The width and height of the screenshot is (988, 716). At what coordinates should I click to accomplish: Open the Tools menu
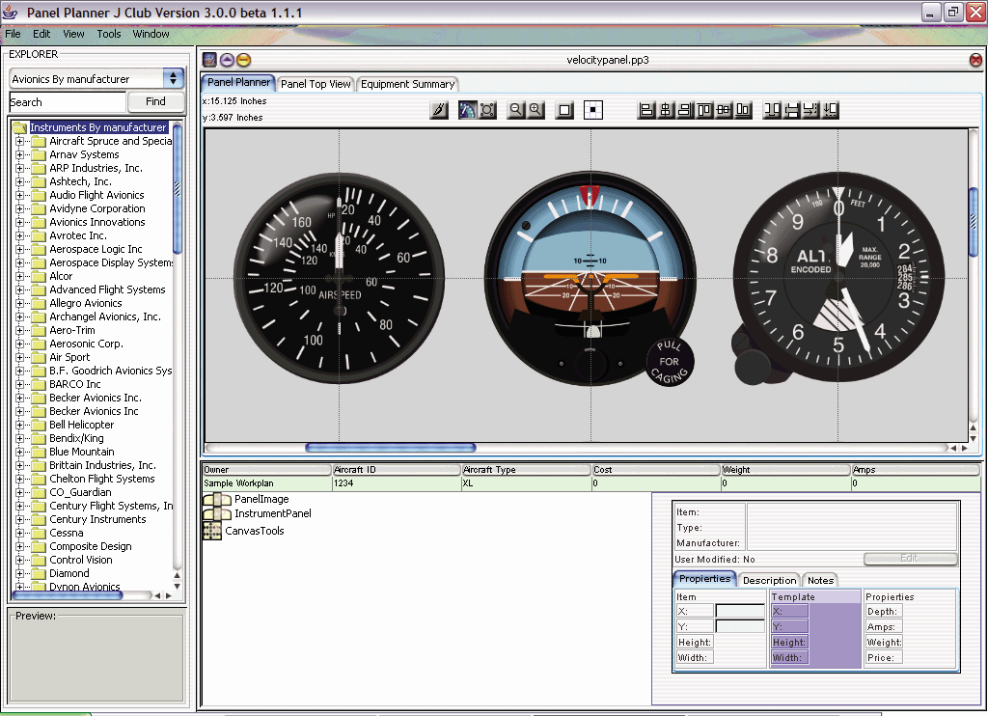(109, 34)
